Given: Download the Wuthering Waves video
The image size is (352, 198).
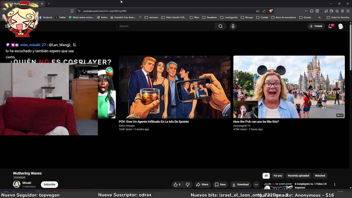Looking at the screenshot, I should tap(241, 185).
